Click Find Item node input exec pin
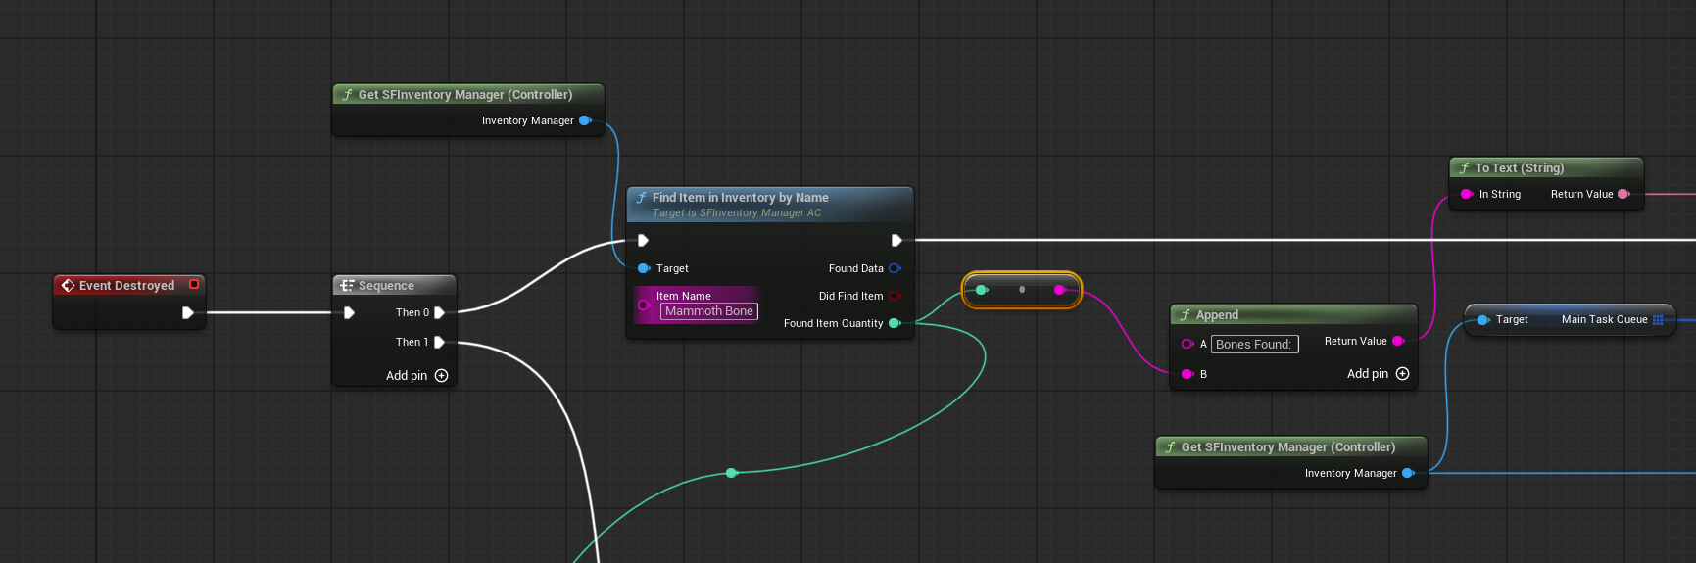Screen dimensions: 1696x563 pos(643,241)
